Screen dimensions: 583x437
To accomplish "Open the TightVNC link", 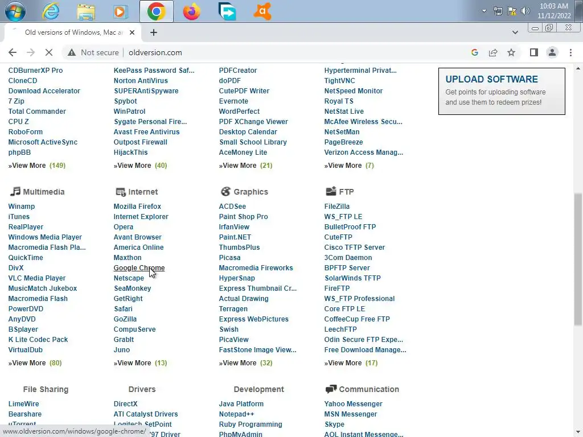I will coord(339,81).
